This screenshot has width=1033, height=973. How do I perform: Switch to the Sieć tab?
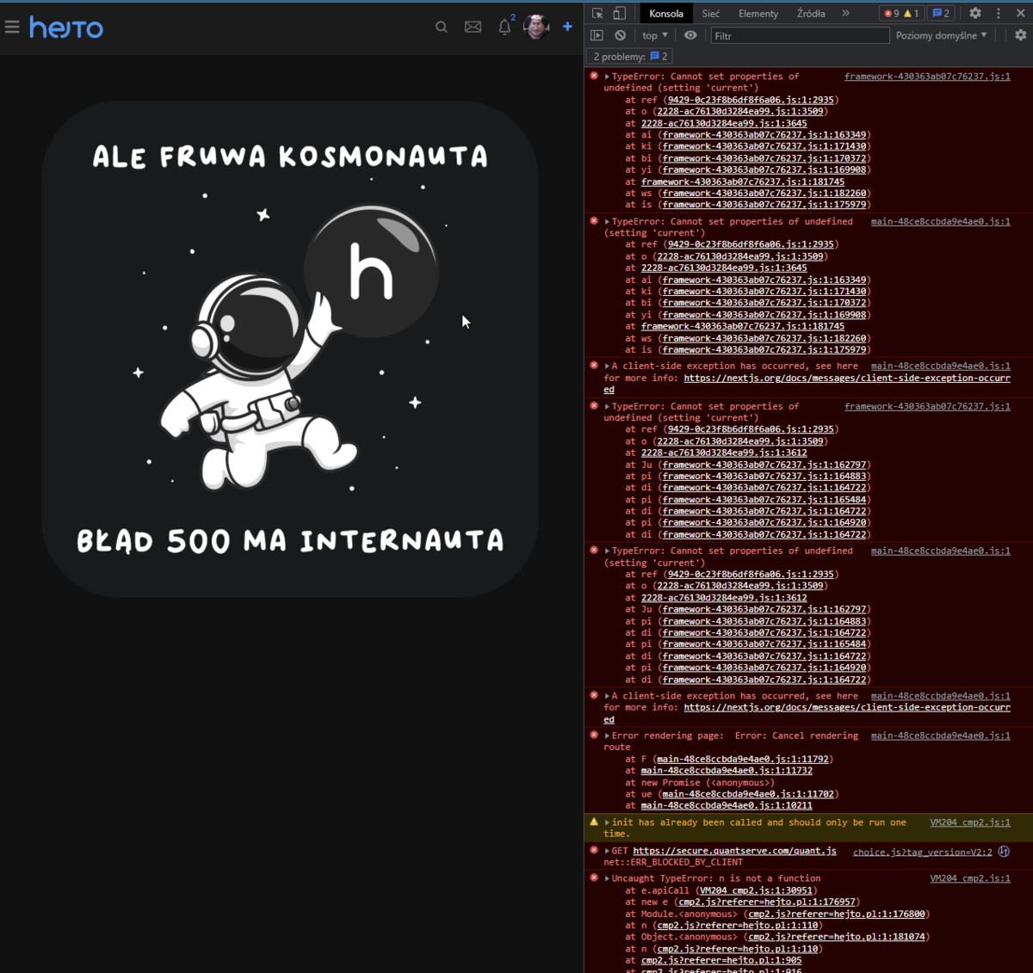[710, 13]
